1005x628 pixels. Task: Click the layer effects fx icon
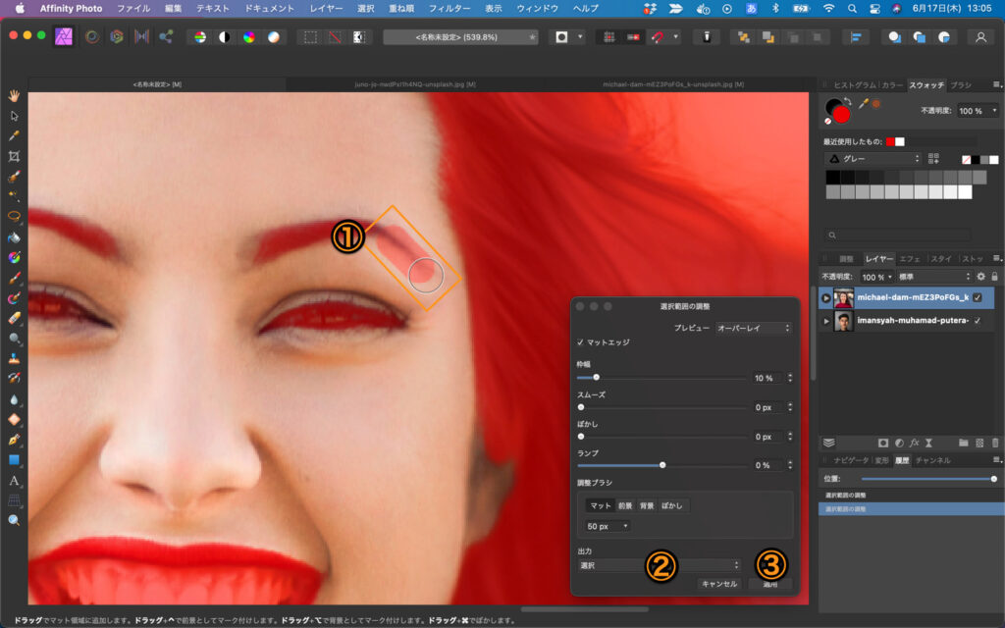[x=915, y=443]
